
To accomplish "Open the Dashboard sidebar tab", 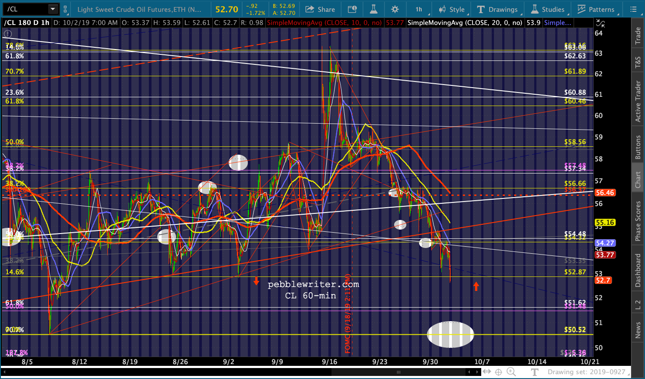I will tap(638, 270).
